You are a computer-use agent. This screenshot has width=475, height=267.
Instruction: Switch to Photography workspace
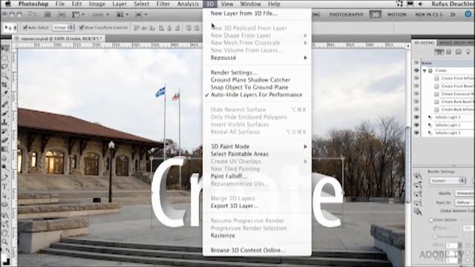346,15
